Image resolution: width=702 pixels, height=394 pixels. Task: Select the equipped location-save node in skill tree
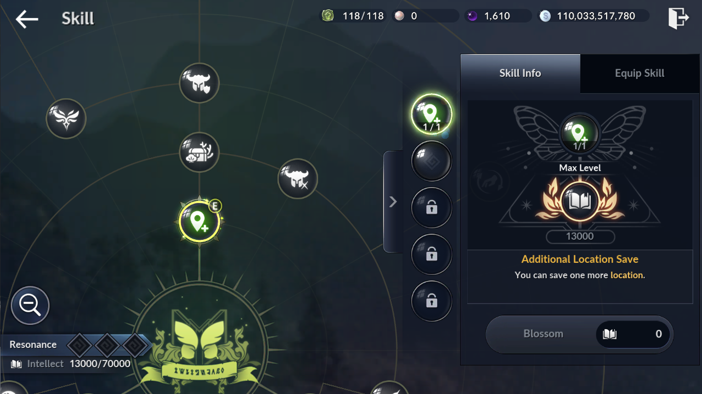(199, 222)
